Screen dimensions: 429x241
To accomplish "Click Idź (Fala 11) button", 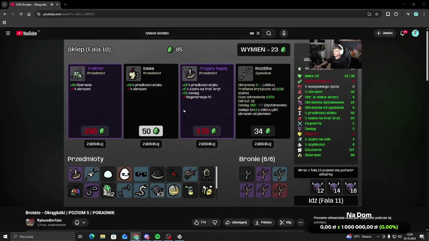I will (326, 200).
